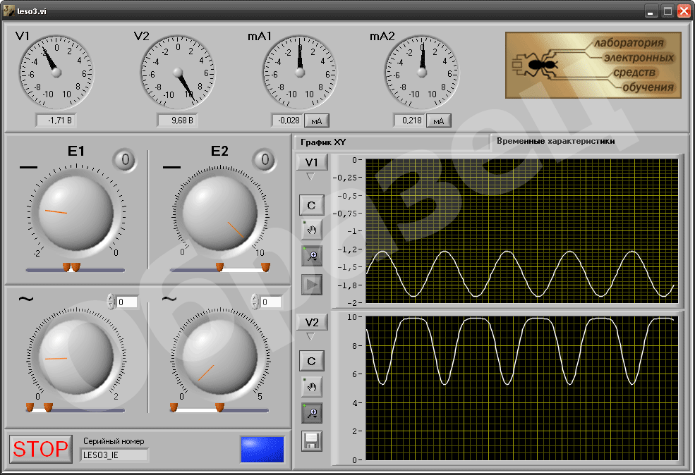Click the rightmost thumb of the E2 AC slider
This screenshot has width=695, height=475.
coord(219,407)
